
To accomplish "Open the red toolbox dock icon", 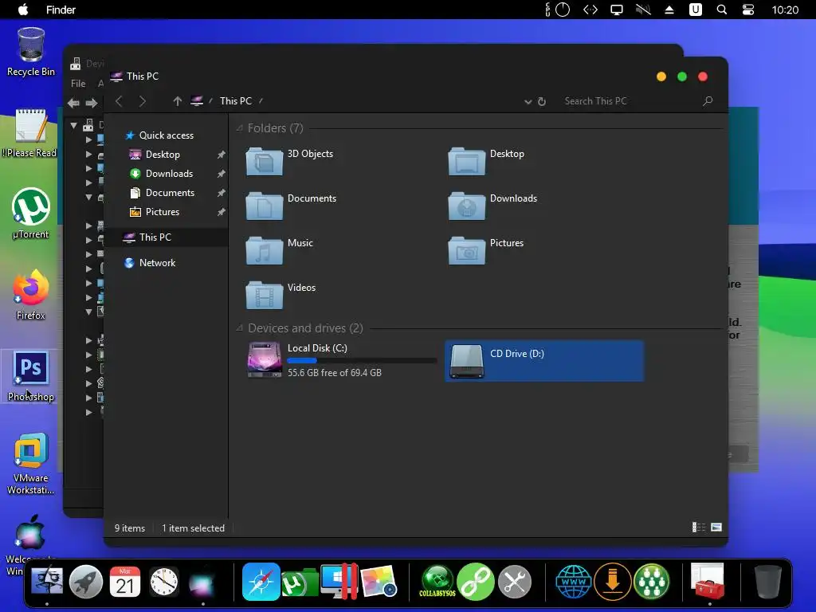I will (708, 581).
